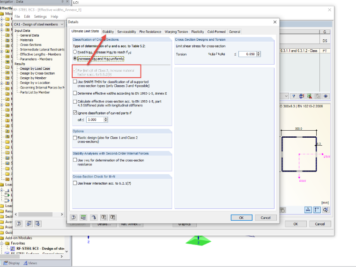Click the last of the two save/load default icons

[113, 217]
